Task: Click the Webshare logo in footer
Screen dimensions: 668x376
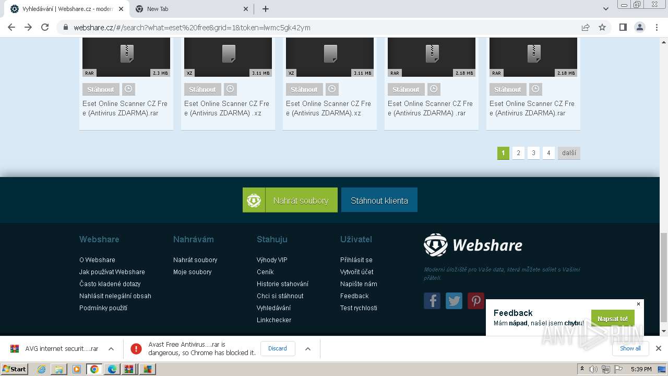Action: click(x=473, y=245)
